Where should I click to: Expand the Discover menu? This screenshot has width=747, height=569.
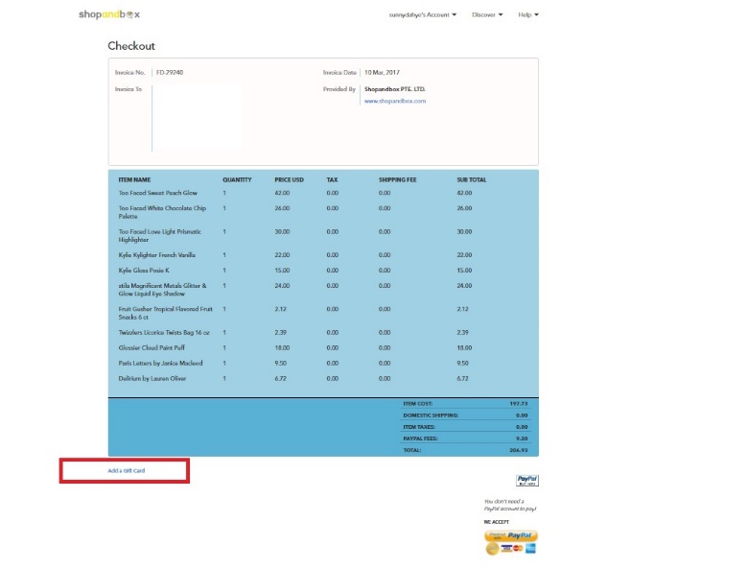(487, 15)
